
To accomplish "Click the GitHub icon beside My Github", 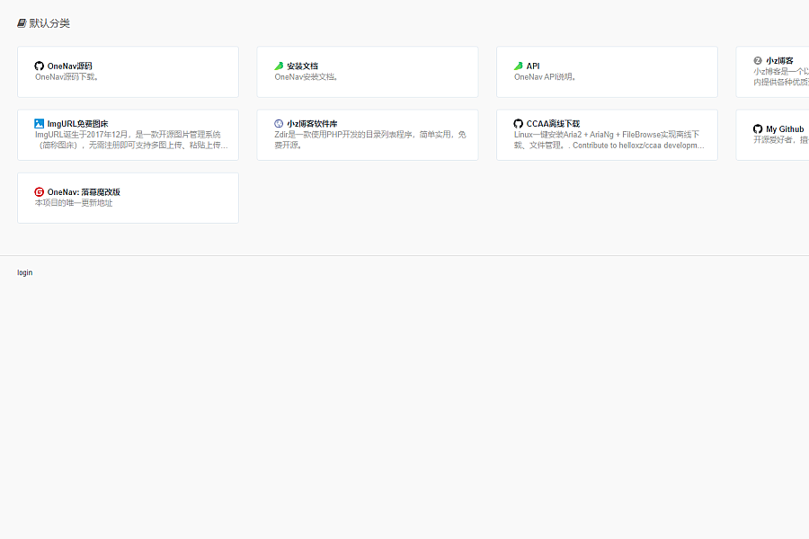I will coord(758,129).
